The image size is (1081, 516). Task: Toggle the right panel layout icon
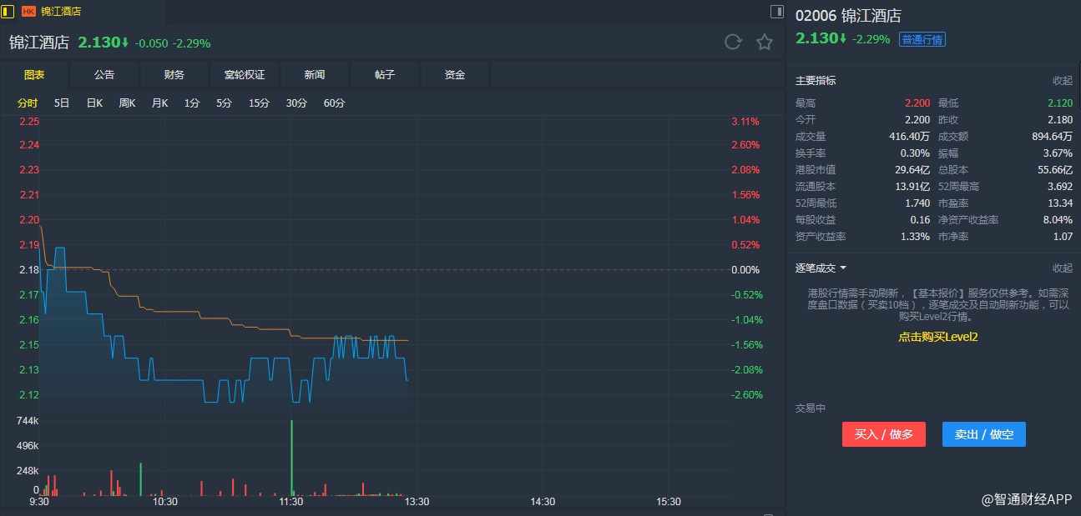pos(776,12)
